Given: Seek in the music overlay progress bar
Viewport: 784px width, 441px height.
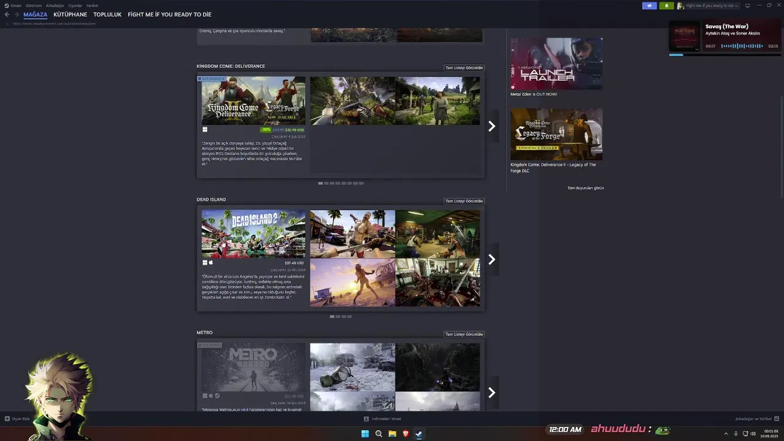Looking at the screenshot, I should pos(725,55).
